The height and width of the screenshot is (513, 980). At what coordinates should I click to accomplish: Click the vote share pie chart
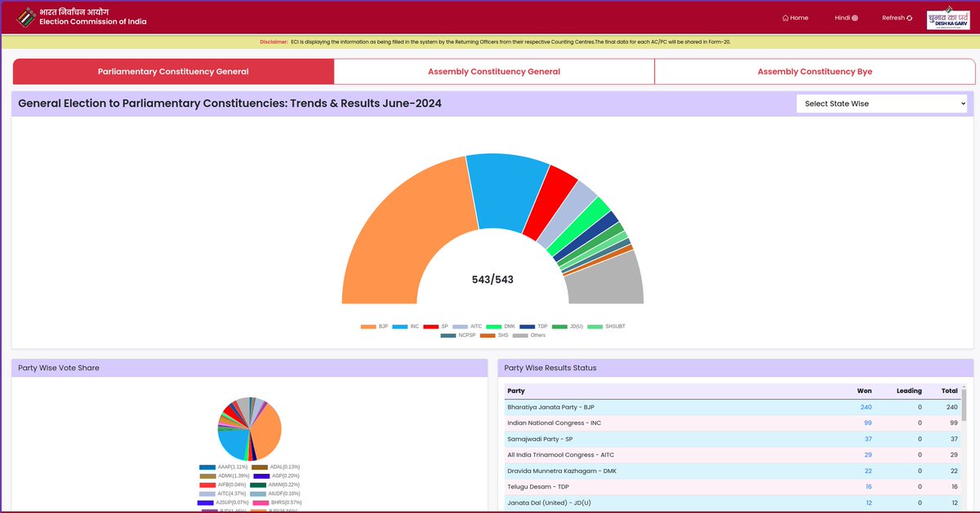coord(250,428)
